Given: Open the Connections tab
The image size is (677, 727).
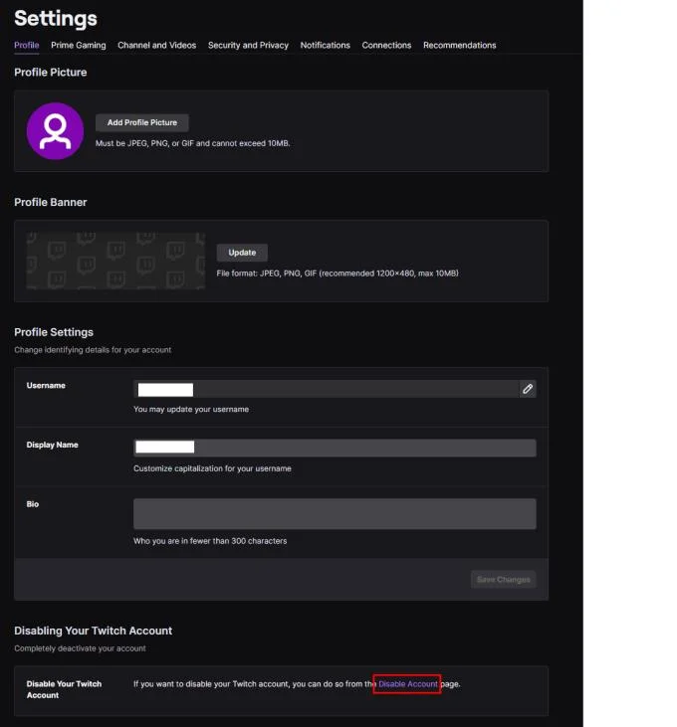Looking at the screenshot, I should pos(386,46).
